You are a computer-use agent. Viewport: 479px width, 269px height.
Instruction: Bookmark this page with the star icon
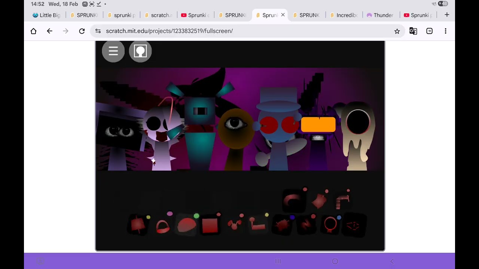397,31
